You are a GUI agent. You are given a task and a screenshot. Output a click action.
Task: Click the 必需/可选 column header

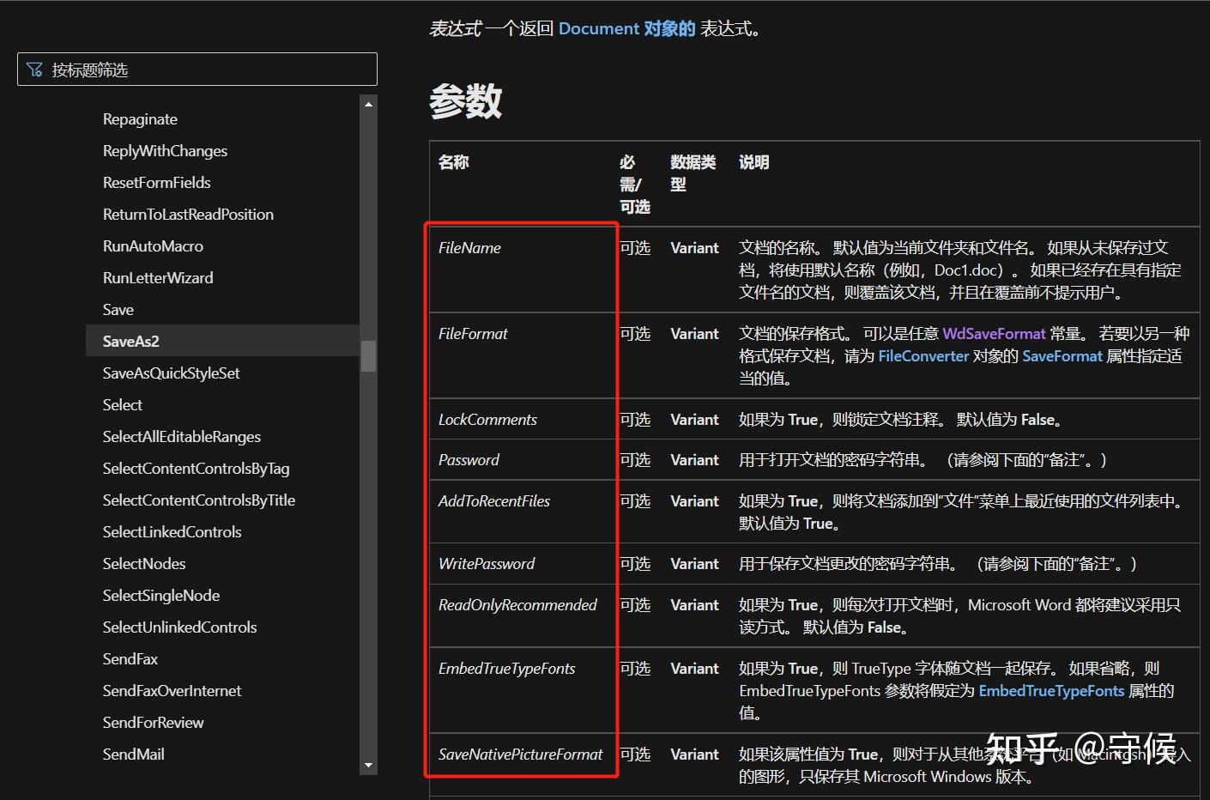[x=635, y=185]
